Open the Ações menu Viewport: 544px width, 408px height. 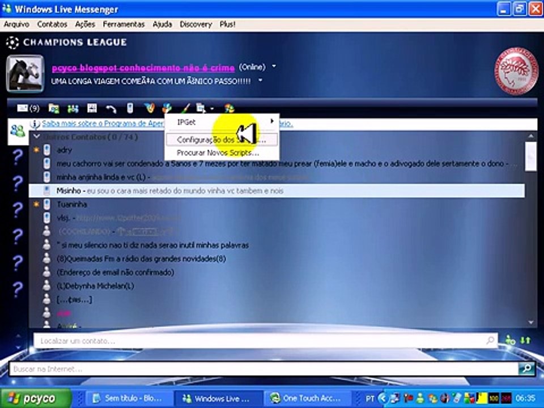[85, 24]
